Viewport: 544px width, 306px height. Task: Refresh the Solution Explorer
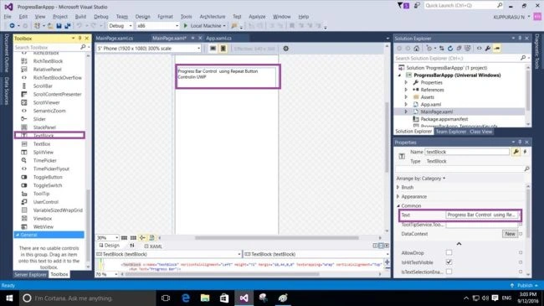click(450, 49)
